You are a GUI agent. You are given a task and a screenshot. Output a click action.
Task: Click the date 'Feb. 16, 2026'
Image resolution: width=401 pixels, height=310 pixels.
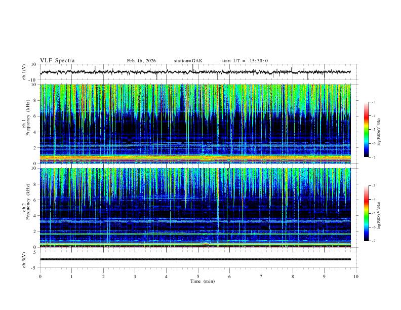coord(141,61)
